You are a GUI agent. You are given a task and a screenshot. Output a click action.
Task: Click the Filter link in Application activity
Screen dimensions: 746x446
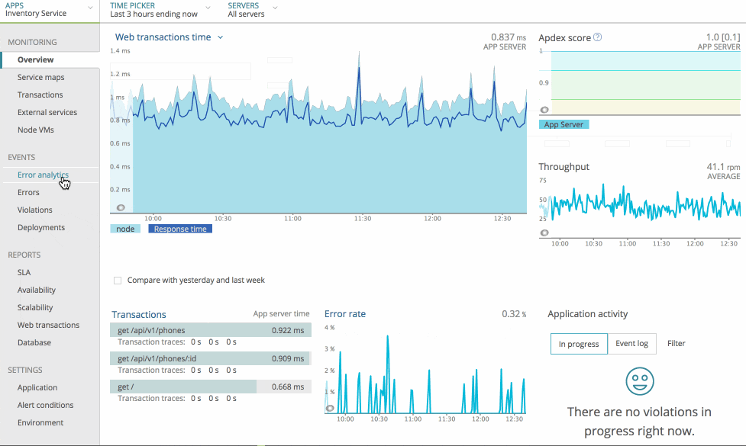pos(676,343)
